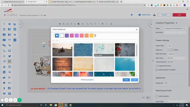The height and width of the screenshot is (107, 190).
Task: Select the blue brick wall background
Action: point(83,50)
